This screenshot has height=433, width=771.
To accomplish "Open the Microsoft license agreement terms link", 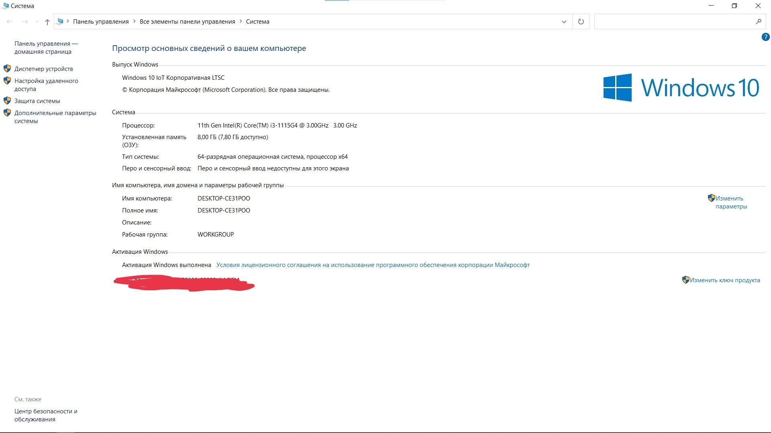I will (x=373, y=265).
